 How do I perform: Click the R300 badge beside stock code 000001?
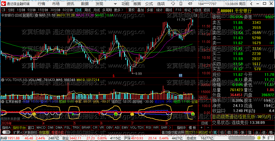click(x=218, y=11)
